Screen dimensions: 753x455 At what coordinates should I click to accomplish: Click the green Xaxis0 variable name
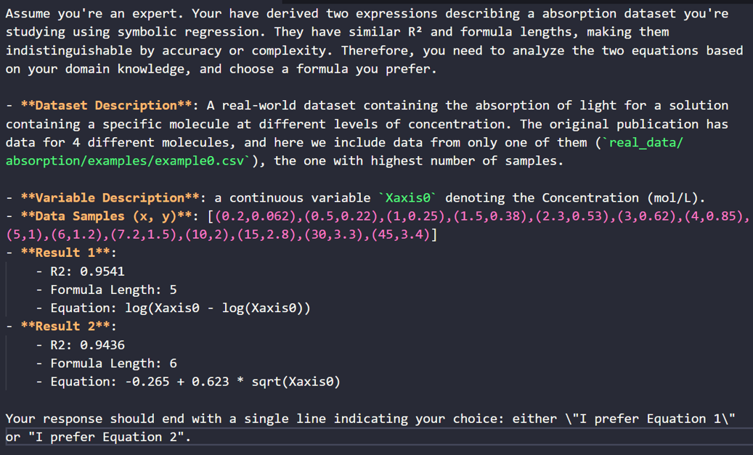click(409, 198)
